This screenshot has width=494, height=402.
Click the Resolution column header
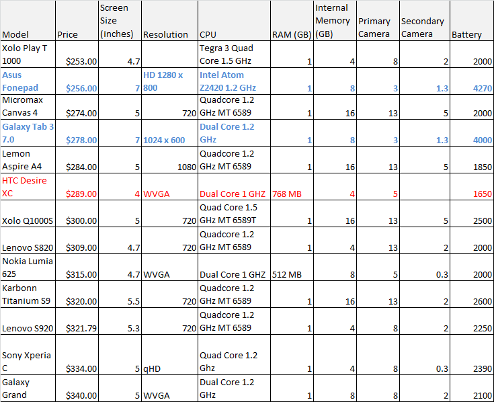tap(169, 20)
